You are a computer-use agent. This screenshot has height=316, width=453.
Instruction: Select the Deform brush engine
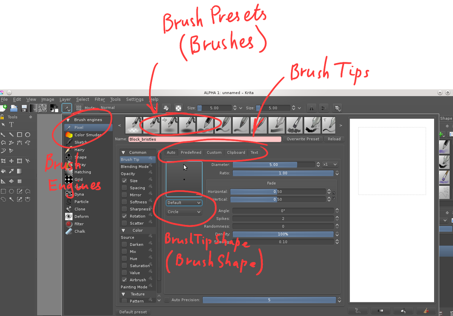point(81,217)
